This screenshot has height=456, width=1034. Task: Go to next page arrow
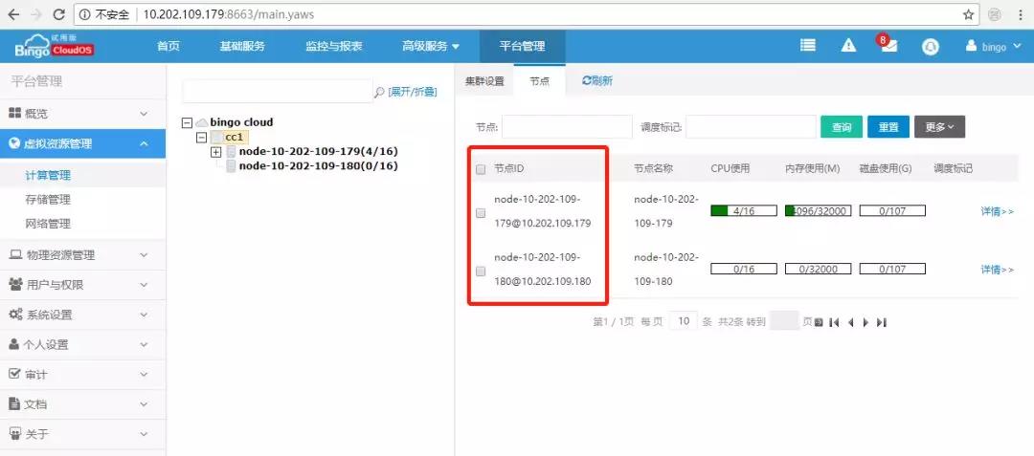865,322
